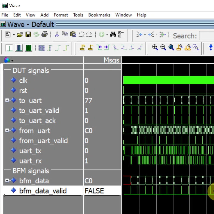Image resolution: width=214 pixels, height=214 pixels.
Task: Select the to_uart_valid signal
Action: pos(39,111)
